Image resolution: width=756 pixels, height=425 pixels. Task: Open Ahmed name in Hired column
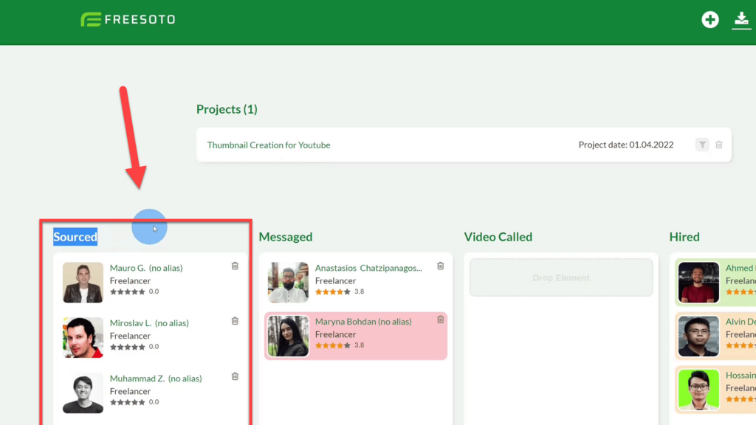(x=740, y=268)
